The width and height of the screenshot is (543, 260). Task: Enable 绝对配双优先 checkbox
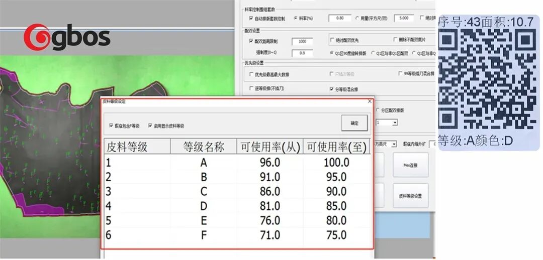332,41
